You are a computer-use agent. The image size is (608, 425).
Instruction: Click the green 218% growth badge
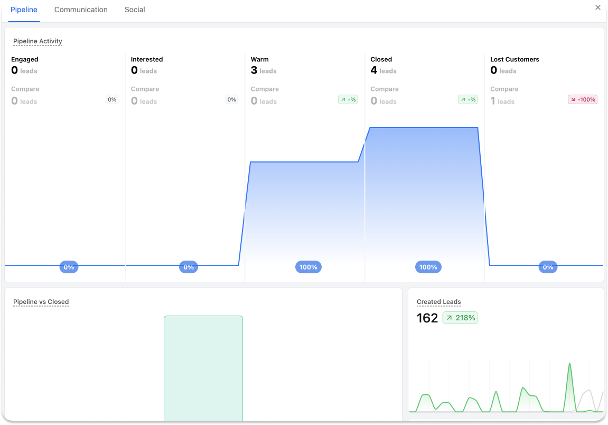coord(460,318)
